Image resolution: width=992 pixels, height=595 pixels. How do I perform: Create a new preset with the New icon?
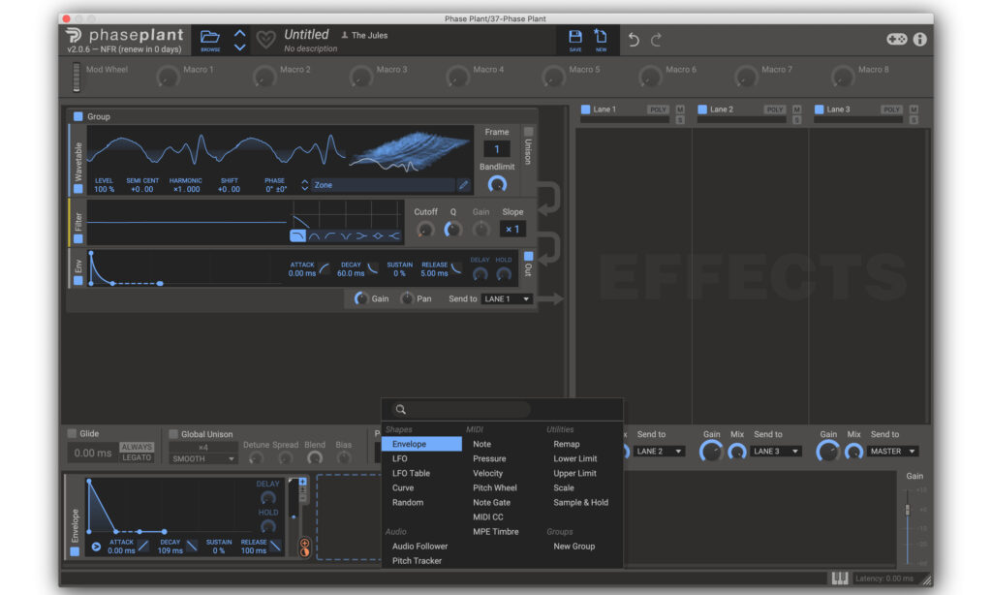[x=601, y=37]
